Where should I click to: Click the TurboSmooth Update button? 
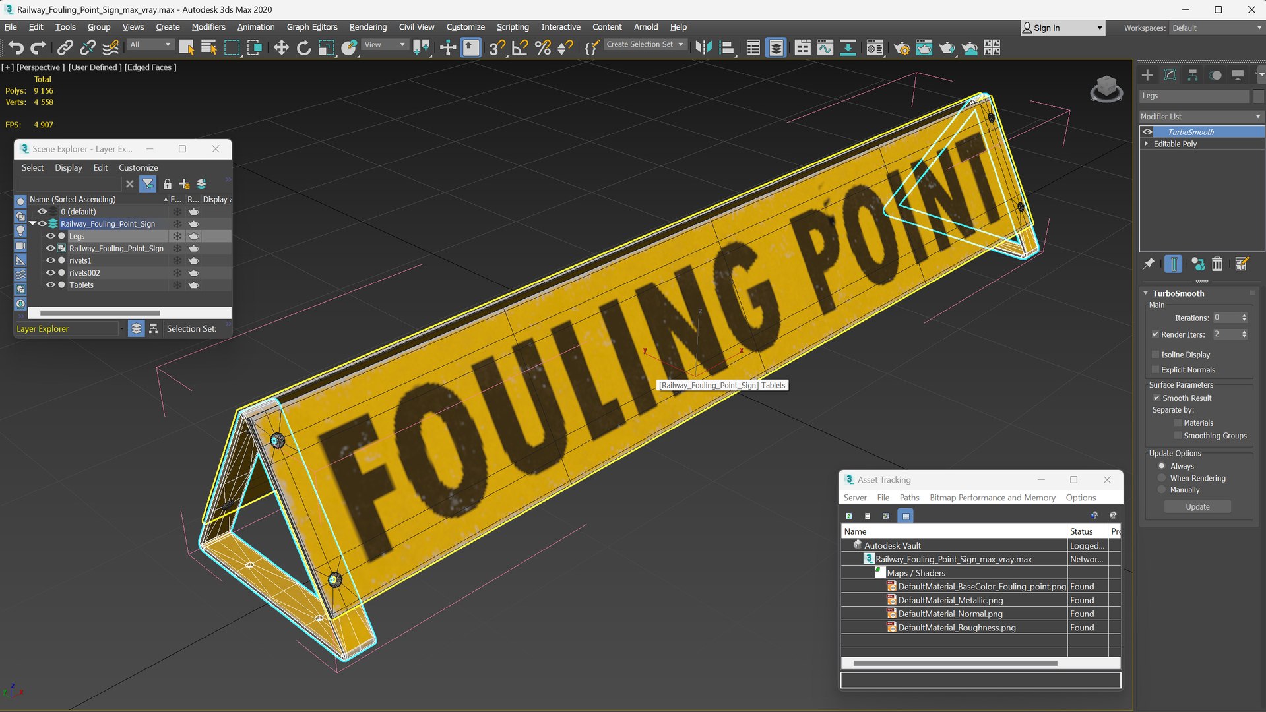tap(1197, 506)
